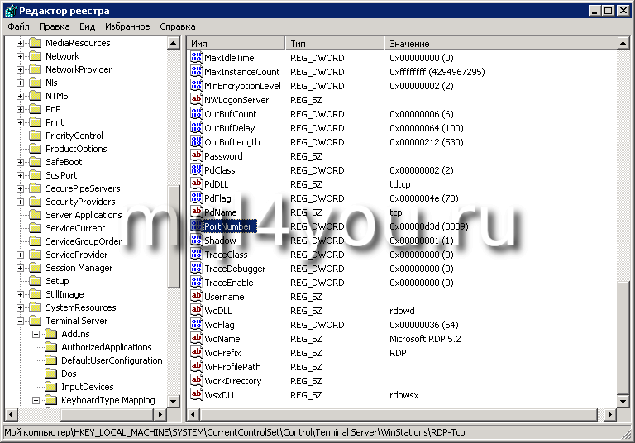This screenshot has width=635, height=443.
Task: Click the PortNumber DWORD value icon
Action: click(197, 226)
